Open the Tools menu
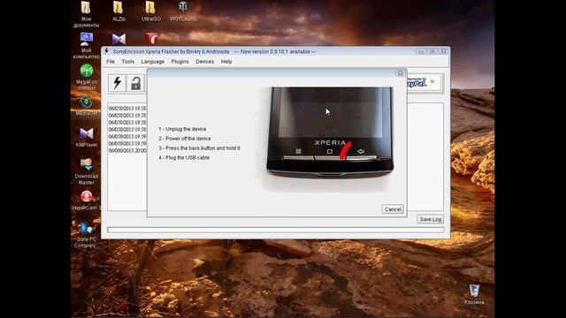566x318 pixels. (127, 62)
